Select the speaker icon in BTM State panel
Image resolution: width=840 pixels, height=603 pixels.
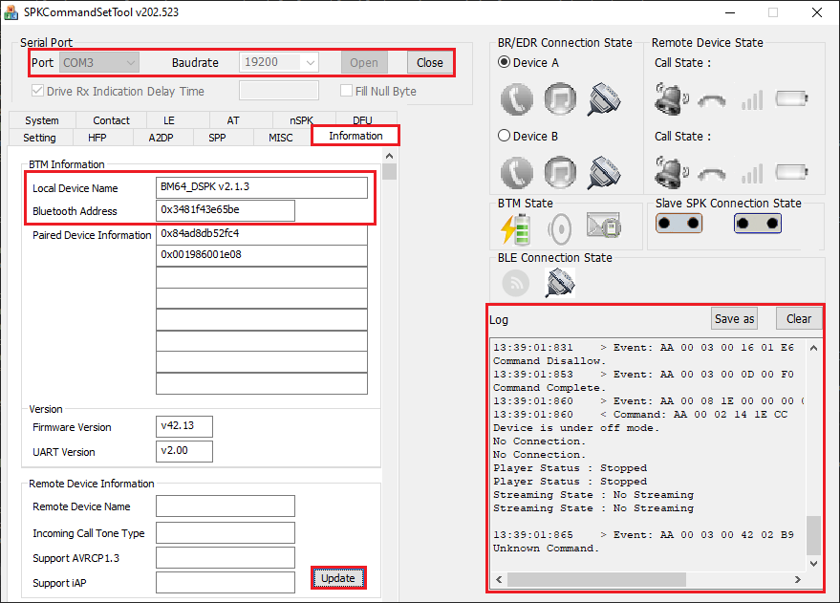(x=560, y=228)
